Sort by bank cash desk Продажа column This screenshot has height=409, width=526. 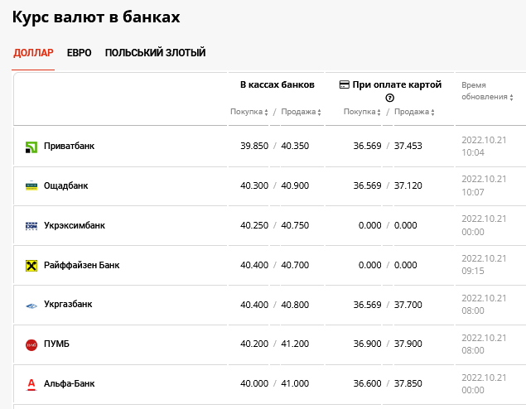(298, 112)
